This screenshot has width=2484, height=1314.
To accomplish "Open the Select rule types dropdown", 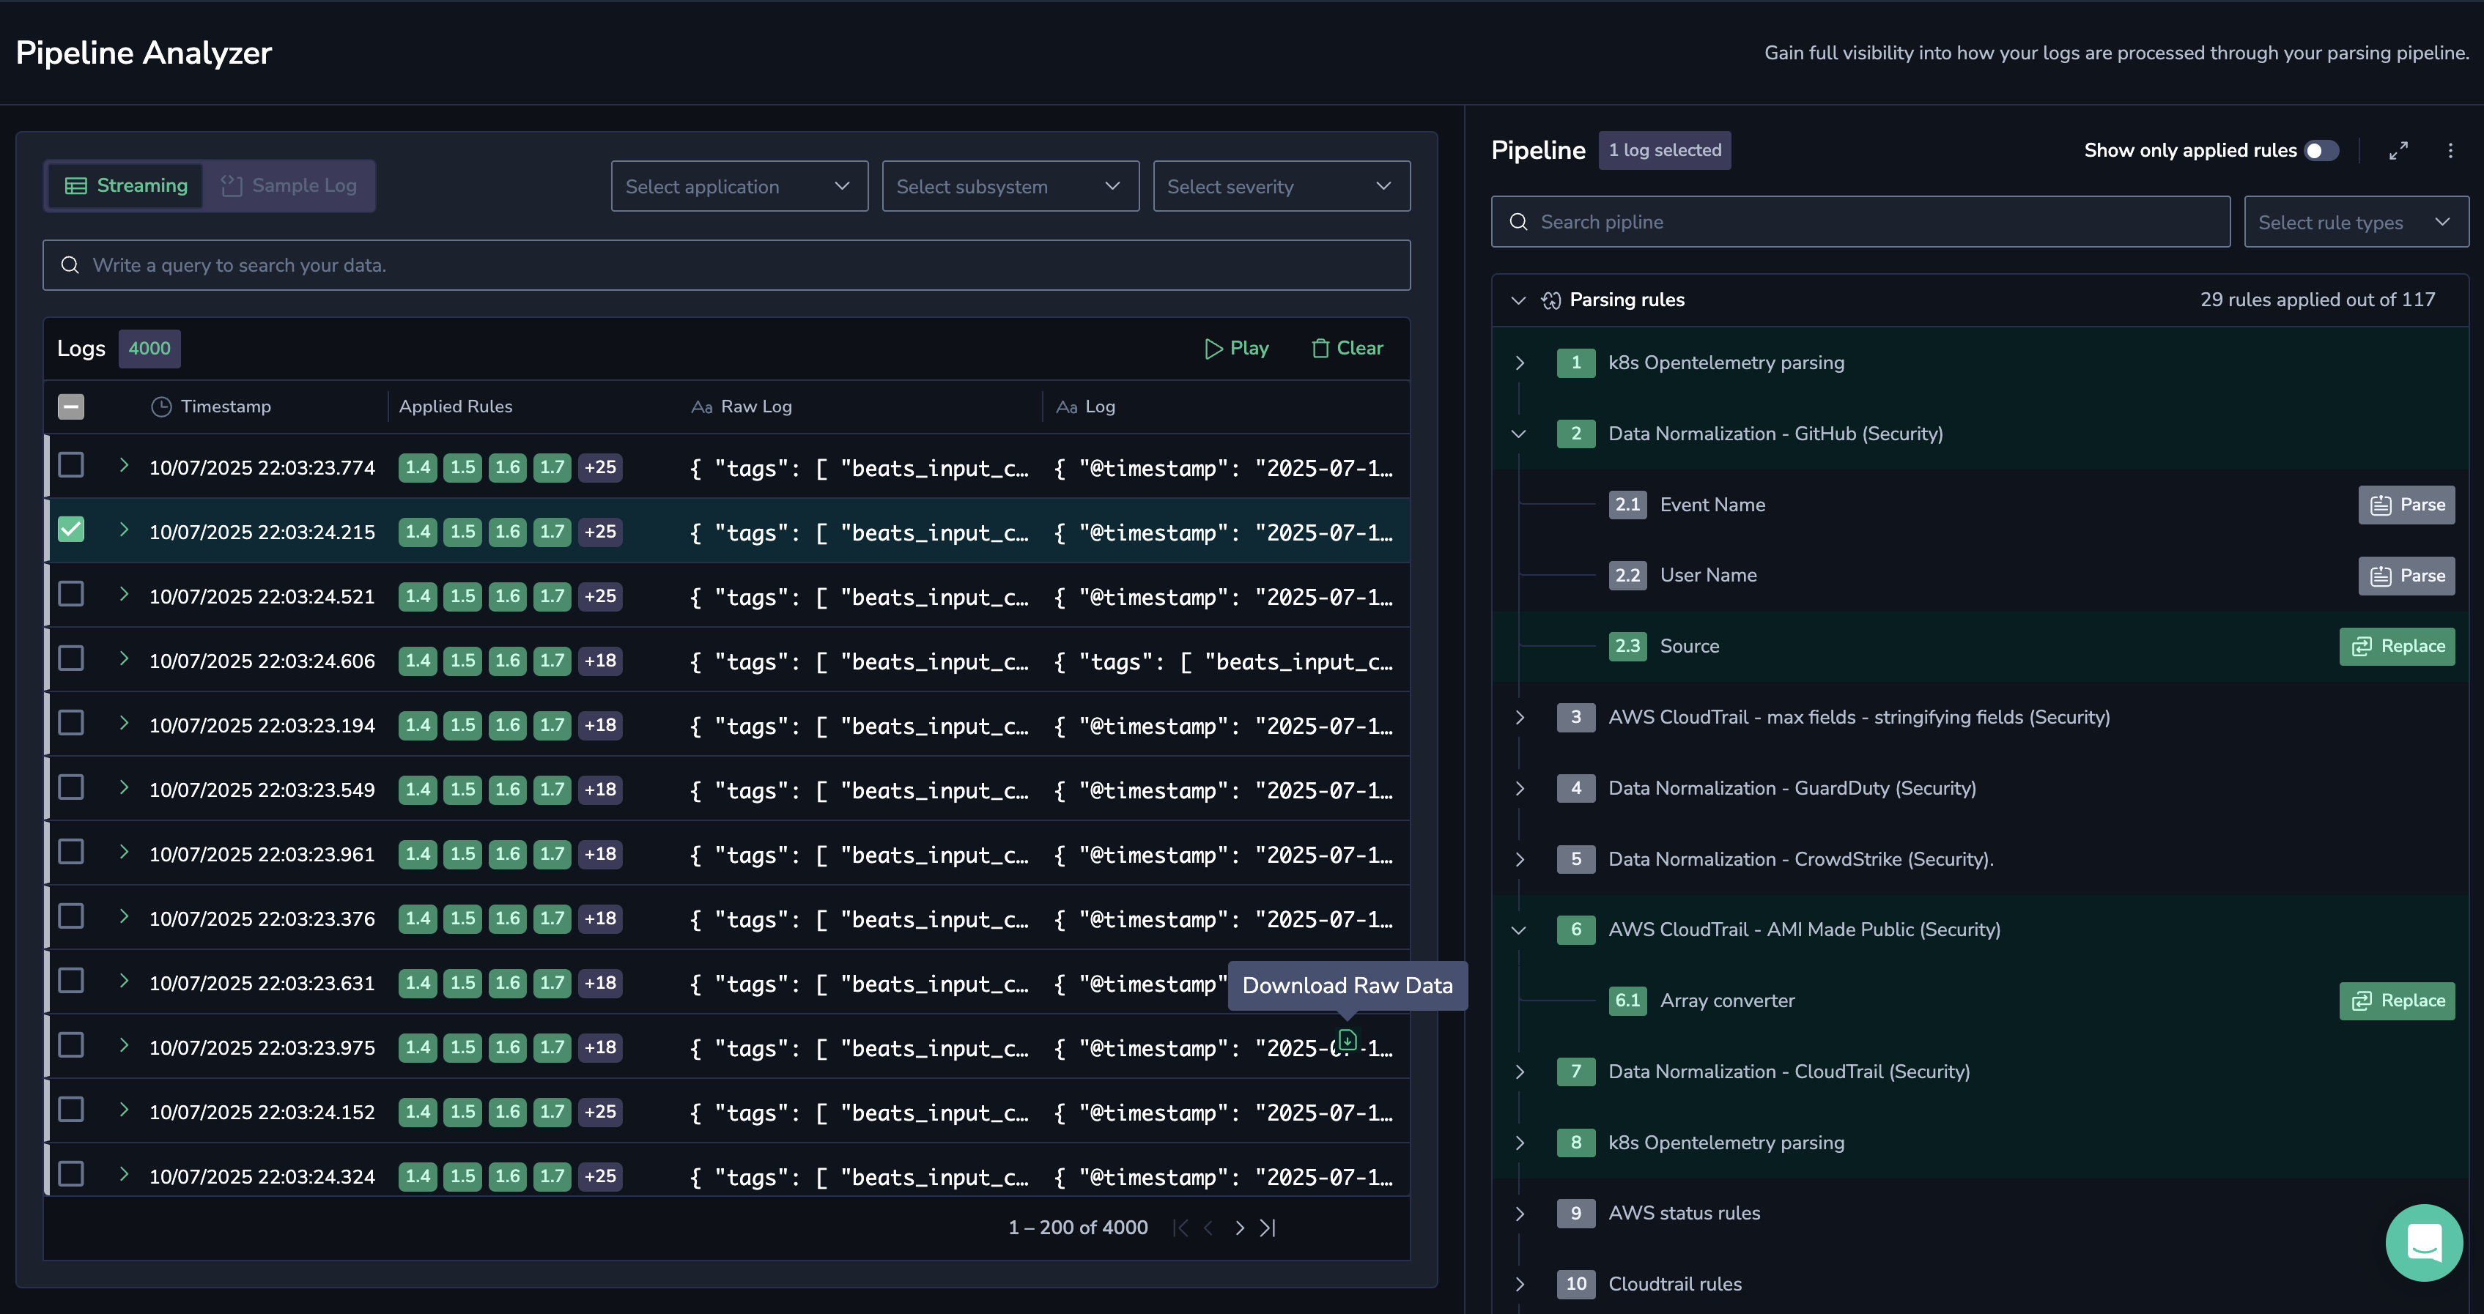I will point(2356,222).
